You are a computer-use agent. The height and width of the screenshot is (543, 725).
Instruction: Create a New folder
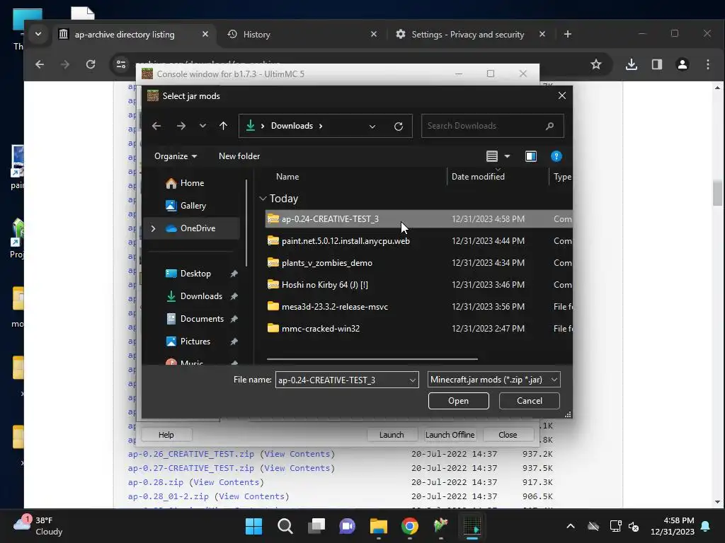[239, 156]
